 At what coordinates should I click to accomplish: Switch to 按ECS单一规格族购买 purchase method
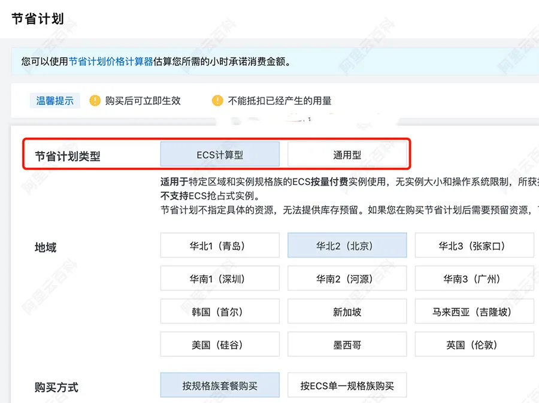(x=347, y=385)
